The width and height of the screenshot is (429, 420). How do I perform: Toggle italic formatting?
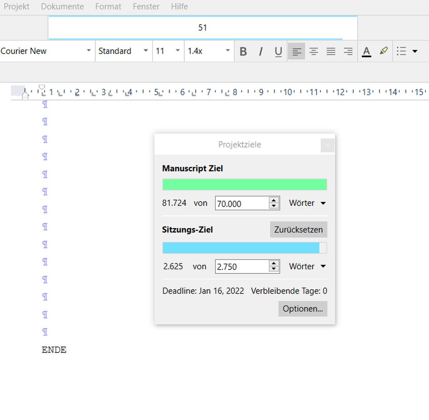pos(261,52)
